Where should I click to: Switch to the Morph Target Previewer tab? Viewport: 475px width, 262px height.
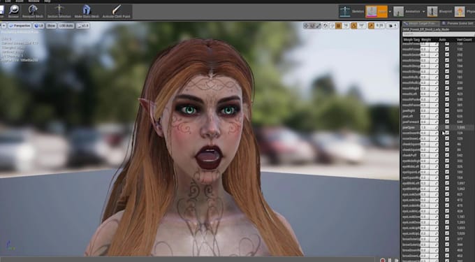421,23
